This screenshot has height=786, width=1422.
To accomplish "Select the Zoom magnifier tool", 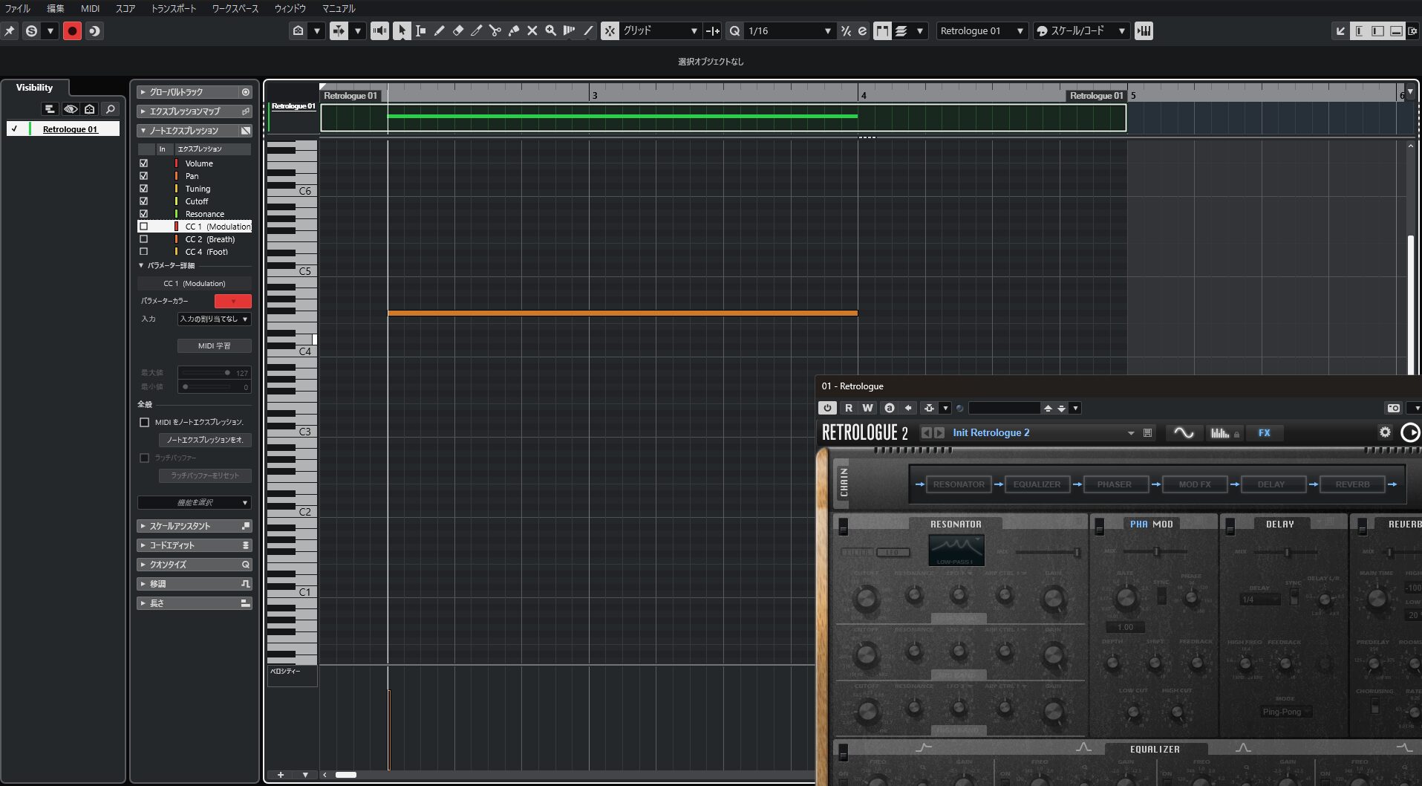I will [x=551, y=30].
